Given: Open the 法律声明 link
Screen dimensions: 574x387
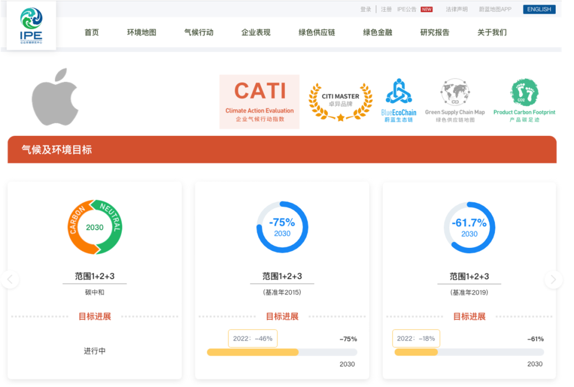Looking at the screenshot, I should pyautogui.click(x=457, y=9).
